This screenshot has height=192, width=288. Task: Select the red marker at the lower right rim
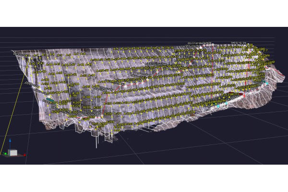point(243,96)
